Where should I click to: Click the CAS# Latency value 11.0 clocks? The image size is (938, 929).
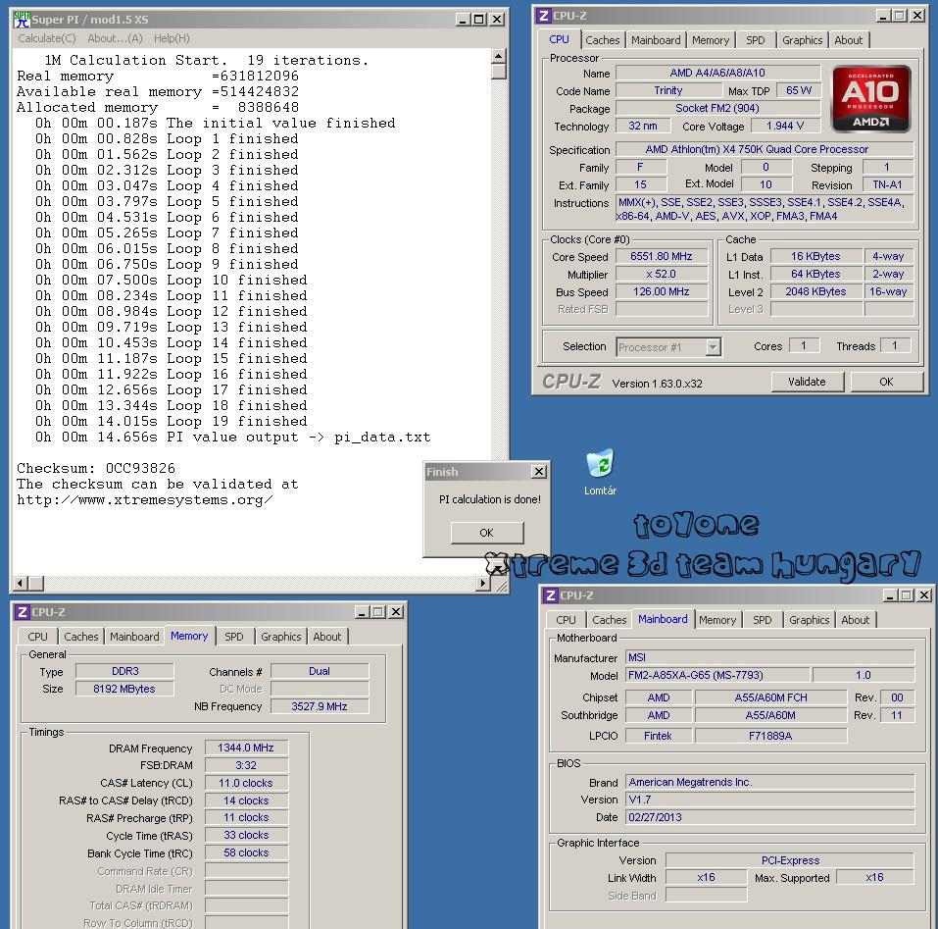click(246, 783)
